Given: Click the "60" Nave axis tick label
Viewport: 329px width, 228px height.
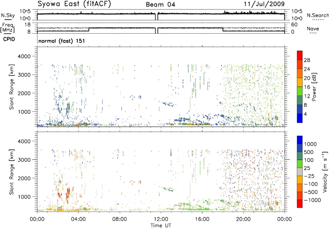Looking at the screenshot, I should click(294, 25).
